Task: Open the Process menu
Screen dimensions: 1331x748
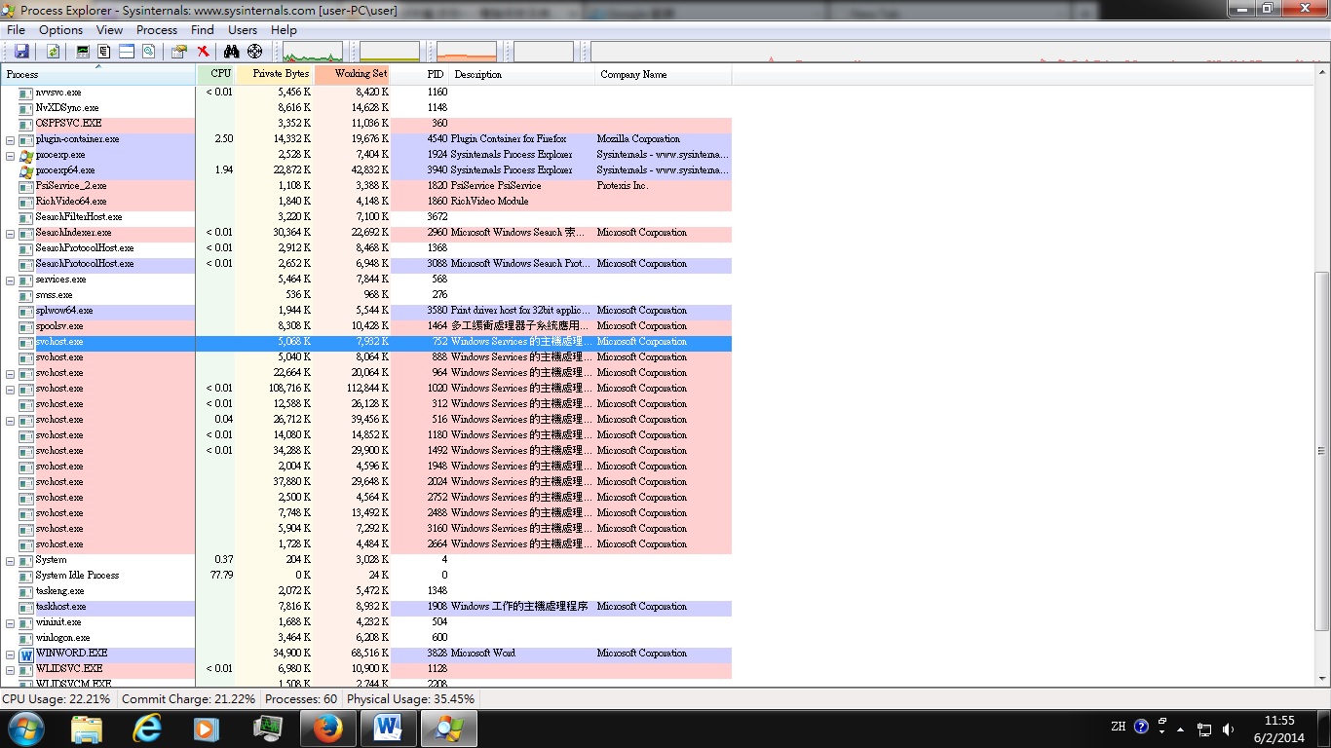Action: click(157, 30)
